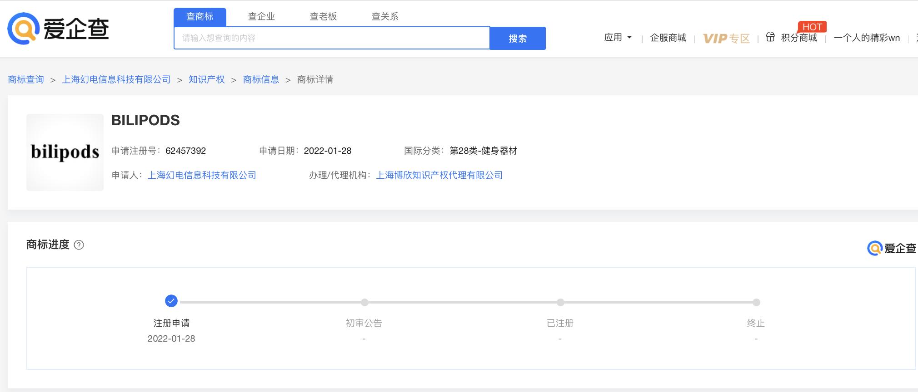Image resolution: width=918 pixels, height=392 pixels.
Task: Click the 已注册 progress marker dot
Action: pos(560,302)
